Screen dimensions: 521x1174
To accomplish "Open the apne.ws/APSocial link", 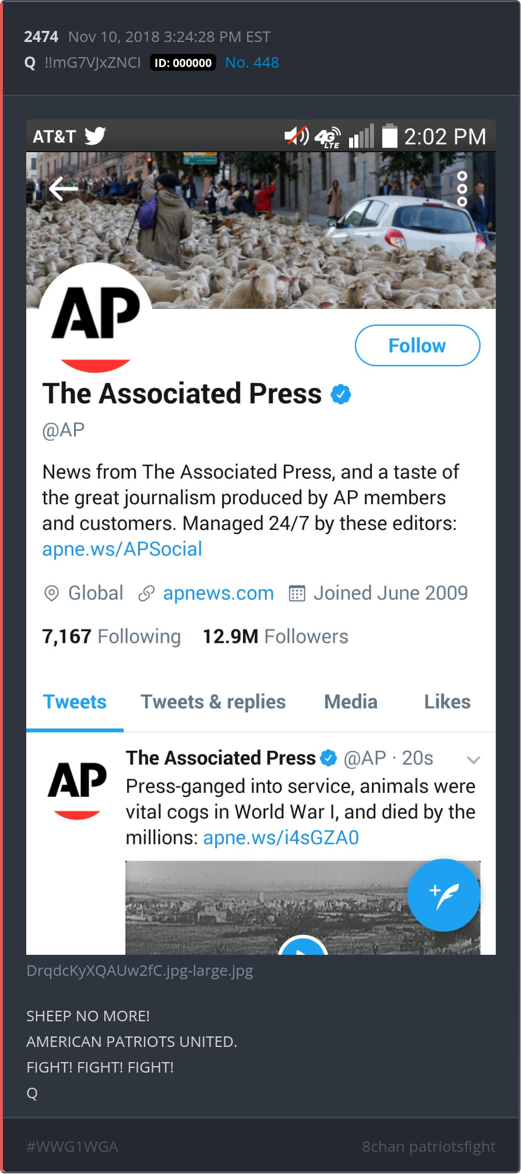I will [122, 549].
